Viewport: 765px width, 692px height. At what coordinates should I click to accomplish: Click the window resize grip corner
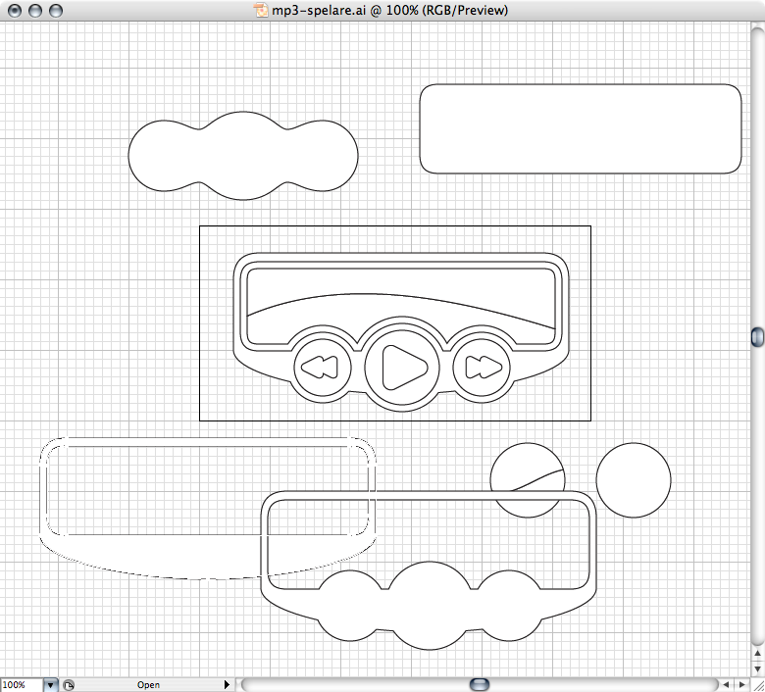click(757, 684)
